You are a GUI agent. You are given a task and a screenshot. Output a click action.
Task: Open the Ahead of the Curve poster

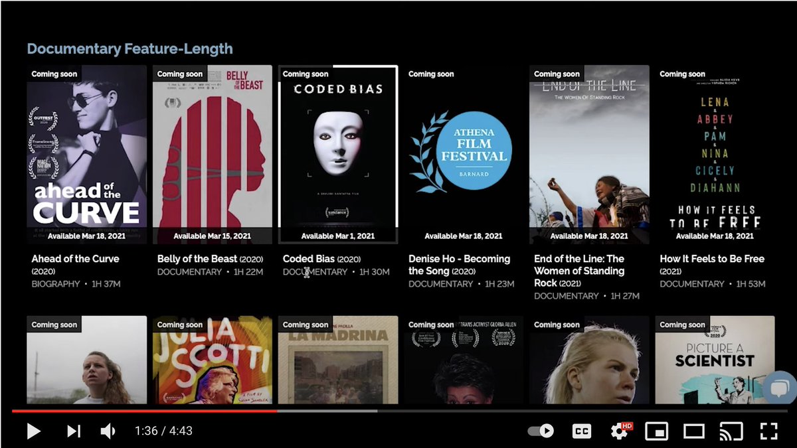tap(86, 154)
